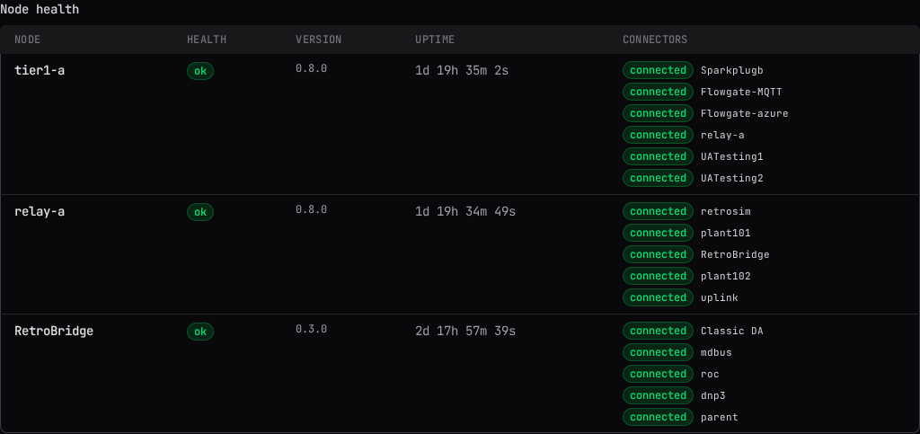Click connected badge next to UATesting1
This screenshot has width=920, height=434.
click(x=658, y=156)
